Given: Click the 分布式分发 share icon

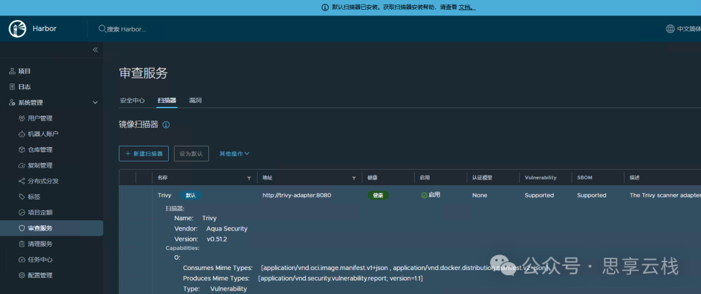Looking at the screenshot, I should coord(22,181).
